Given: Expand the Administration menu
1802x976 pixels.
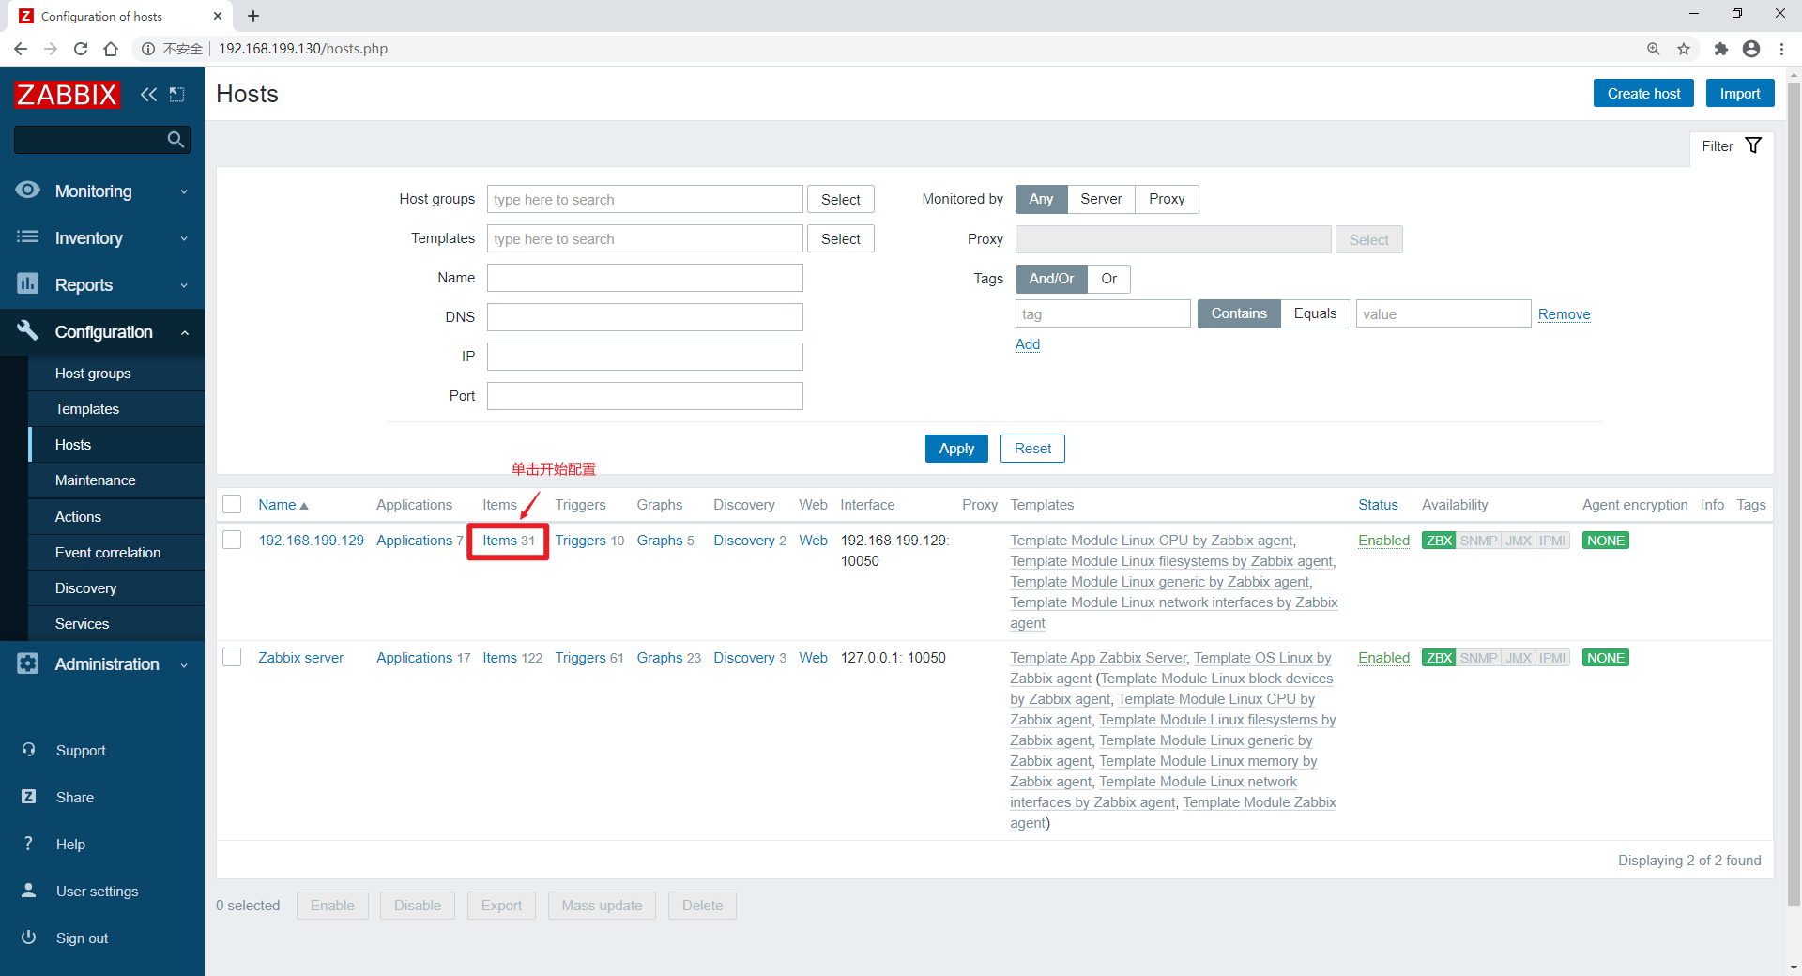Looking at the screenshot, I should point(102,663).
